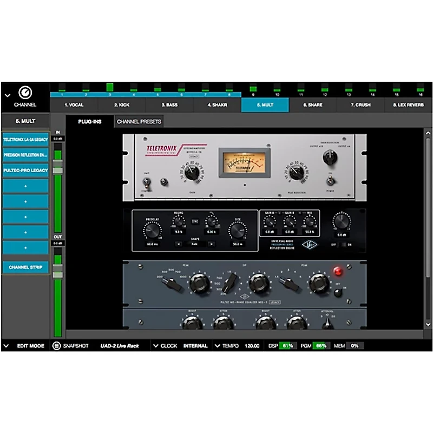This screenshot has width=433, height=433.
Task: Click the Channel Strip button in sidebar
Action: [25, 267]
